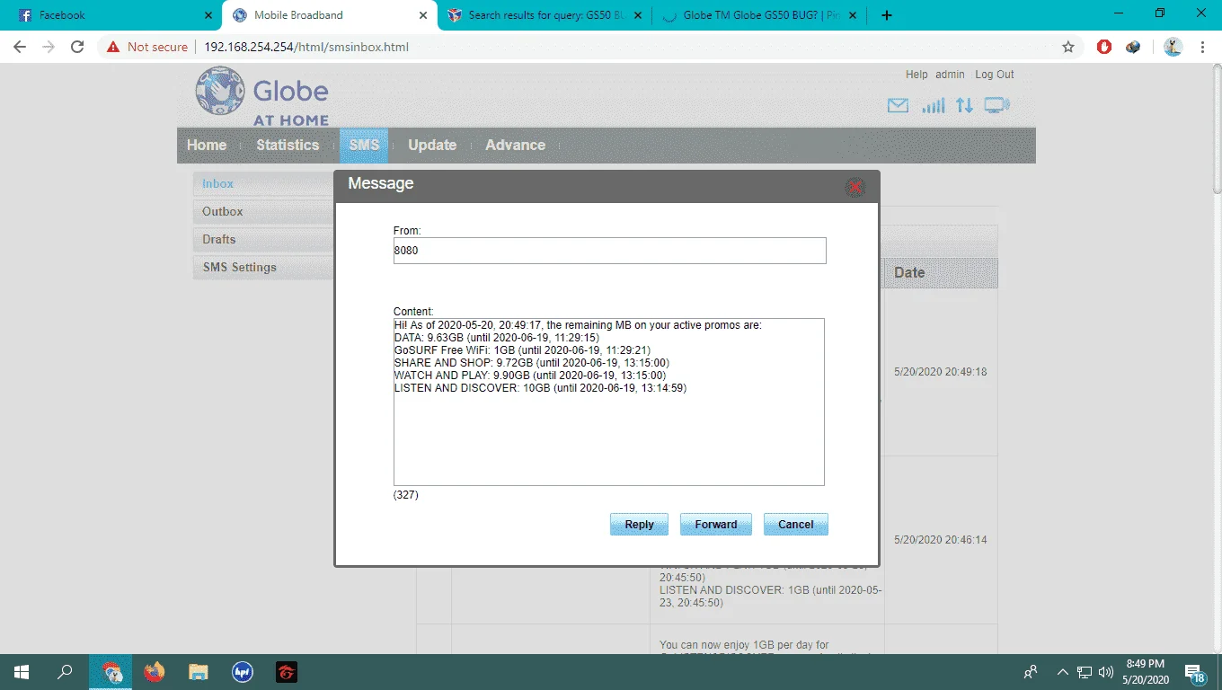This screenshot has height=690, width=1222.
Task: Click the Reply button
Action: pos(639,525)
